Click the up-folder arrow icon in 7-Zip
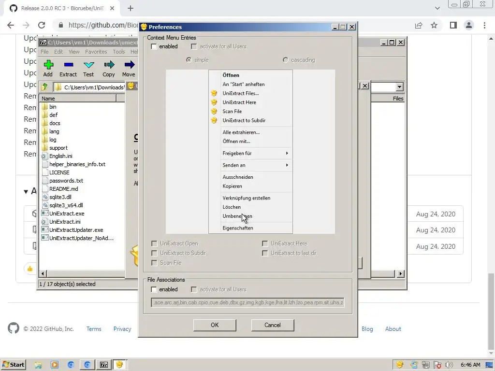Viewport: 495px width, 371px height. tap(44, 87)
